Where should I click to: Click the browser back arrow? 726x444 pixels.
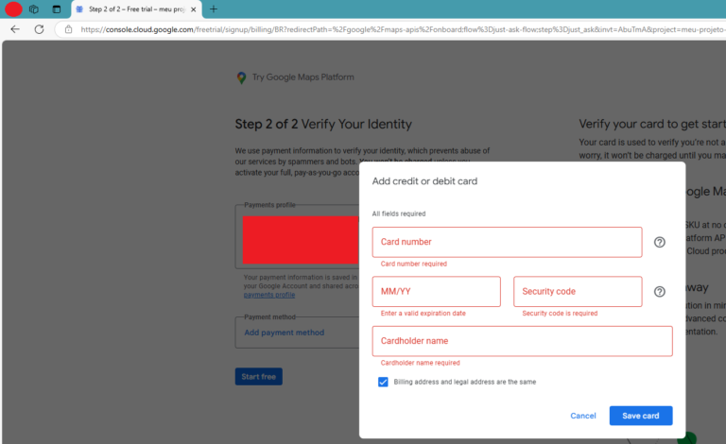pos(15,29)
